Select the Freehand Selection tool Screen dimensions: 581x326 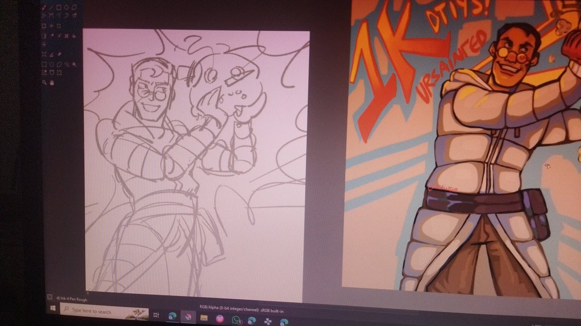[67, 65]
